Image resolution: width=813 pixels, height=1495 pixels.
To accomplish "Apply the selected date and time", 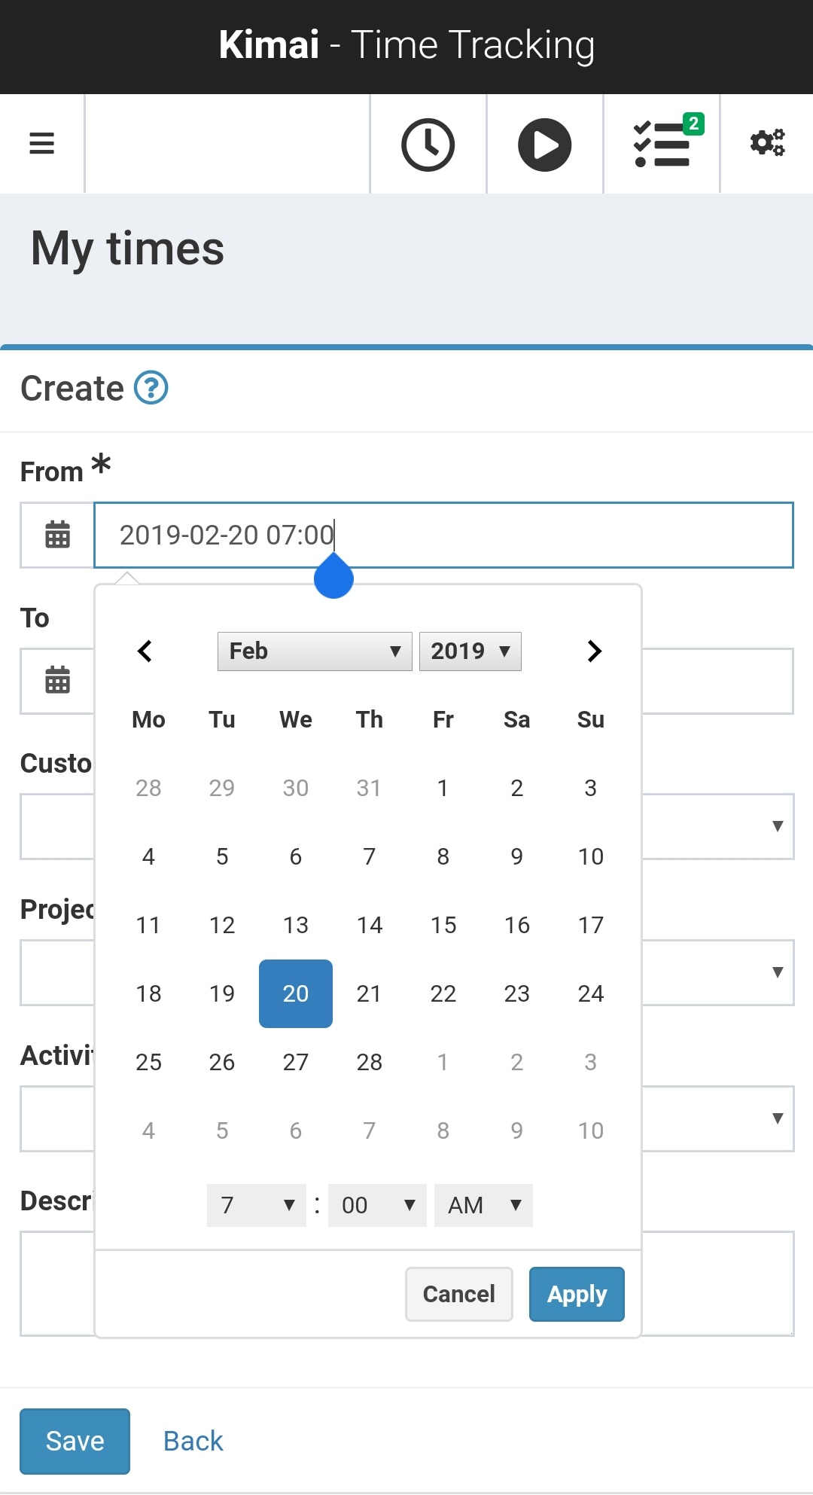I will point(576,1294).
